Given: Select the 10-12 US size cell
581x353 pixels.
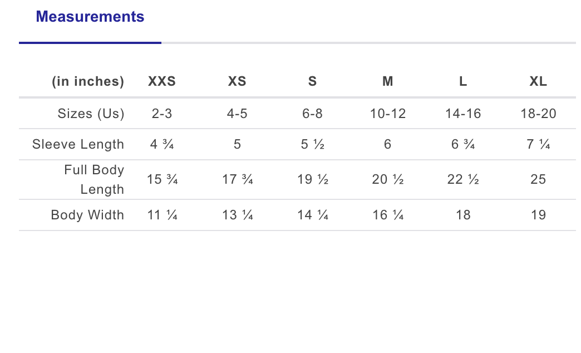Looking at the screenshot, I should tap(388, 114).
